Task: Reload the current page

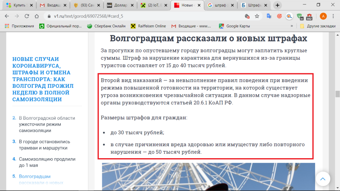Action: coord(27,16)
